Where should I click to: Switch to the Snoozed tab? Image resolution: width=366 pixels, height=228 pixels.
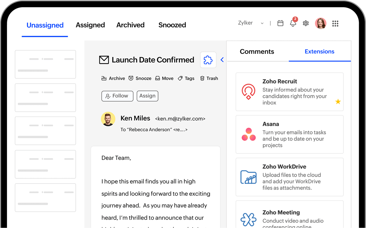tap(172, 25)
